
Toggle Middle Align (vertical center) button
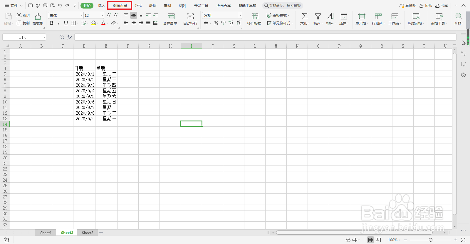coord(134,15)
